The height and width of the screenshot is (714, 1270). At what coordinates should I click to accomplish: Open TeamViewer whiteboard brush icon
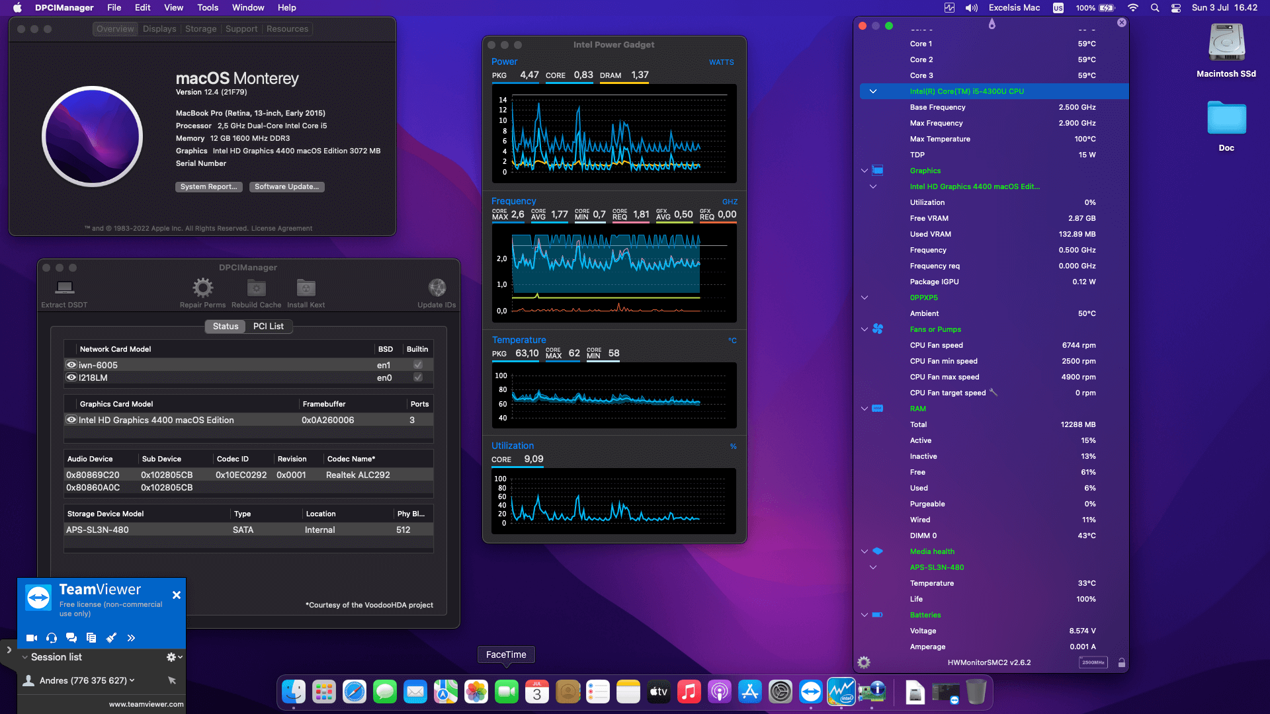tap(111, 638)
